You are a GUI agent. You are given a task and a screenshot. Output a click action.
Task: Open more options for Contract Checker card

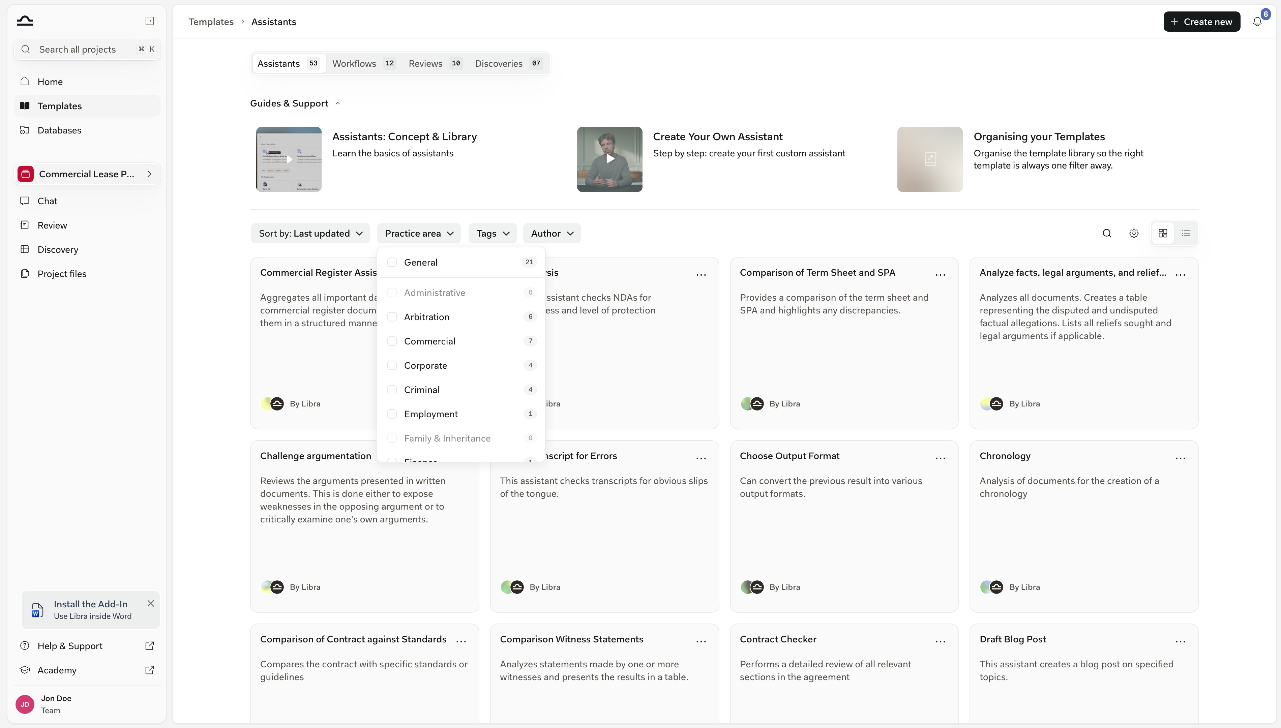941,641
